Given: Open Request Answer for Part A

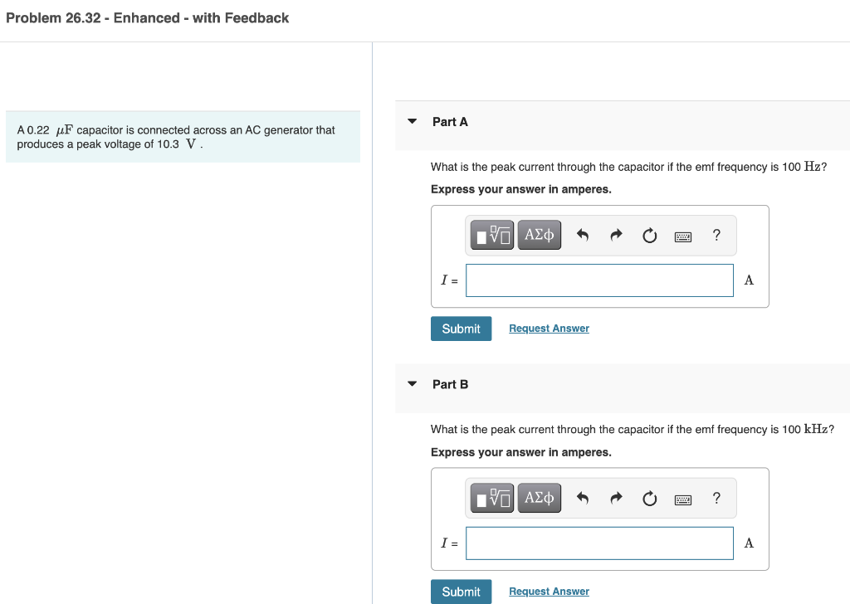Looking at the screenshot, I should (549, 329).
